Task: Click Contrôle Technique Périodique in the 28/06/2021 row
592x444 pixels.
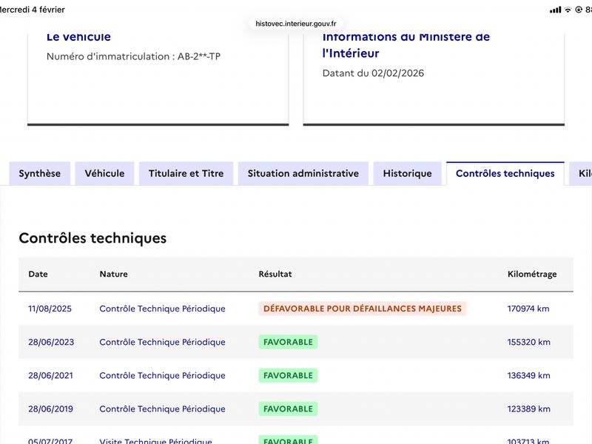Action: pos(162,375)
